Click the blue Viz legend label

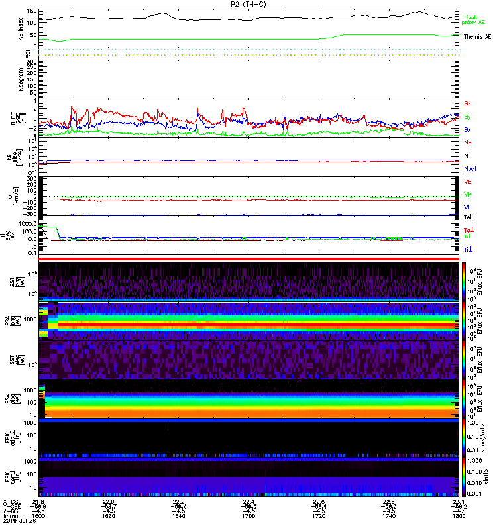click(467, 207)
